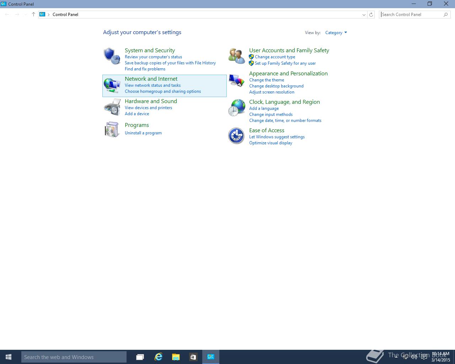Click Set up Family Safety for any user
The image size is (455, 364).
[285, 63]
